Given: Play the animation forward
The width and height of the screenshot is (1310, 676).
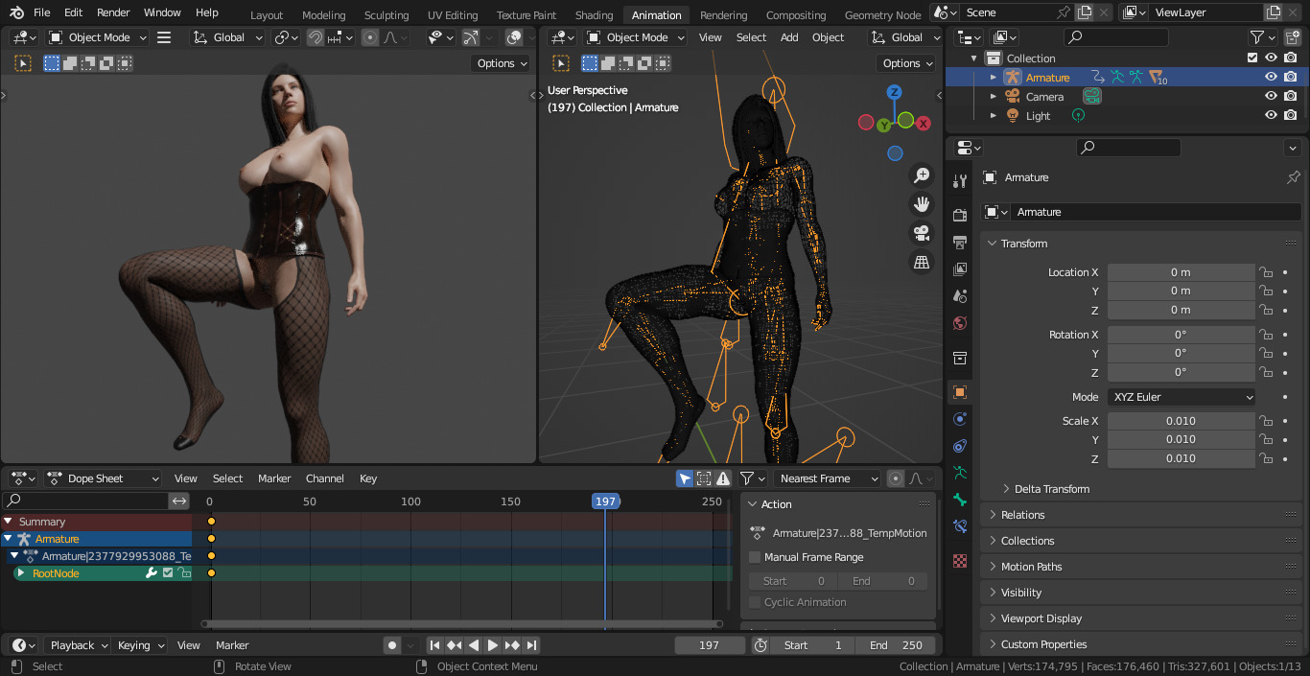Looking at the screenshot, I should [492, 645].
